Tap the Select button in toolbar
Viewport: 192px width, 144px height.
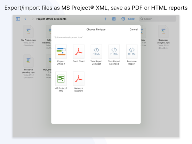pyautogui.click(x=131, y=19)
